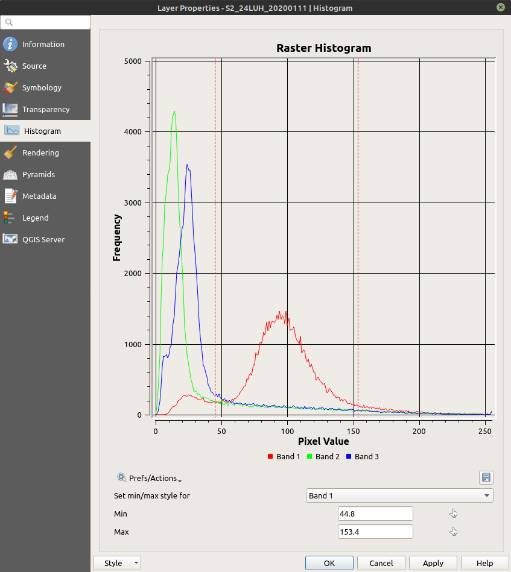Apply the histogram changes

point(433,562)
